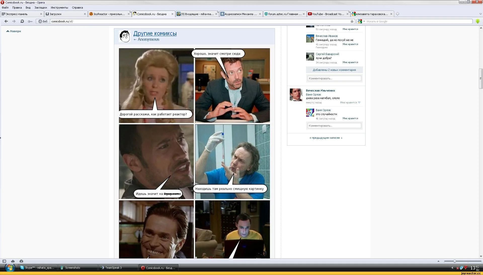Bookmark page with the star icon

coord(352,21)
